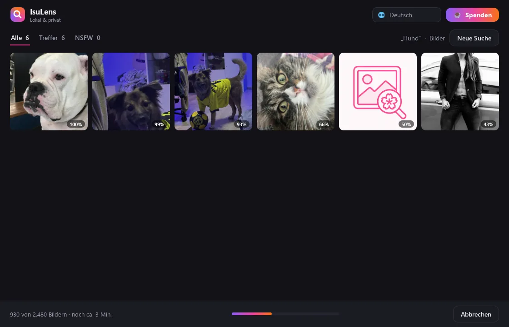Open the Deutsch language dropdown
Screen dimensions: 509x327
406,15
